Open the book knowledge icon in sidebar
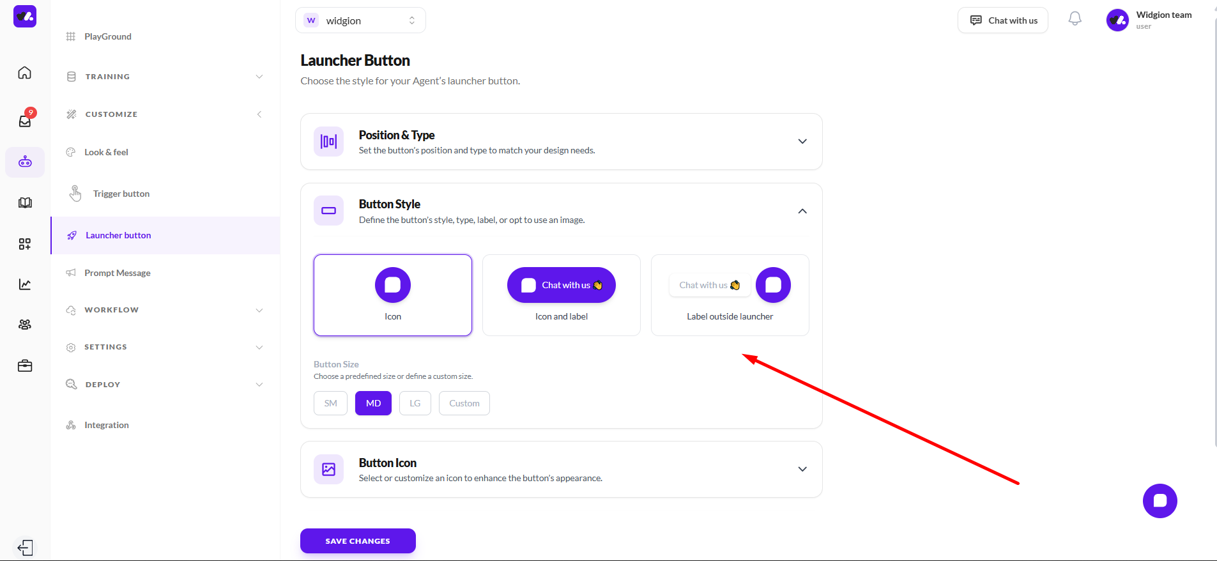1217x561 pixels. click(25, 203)
